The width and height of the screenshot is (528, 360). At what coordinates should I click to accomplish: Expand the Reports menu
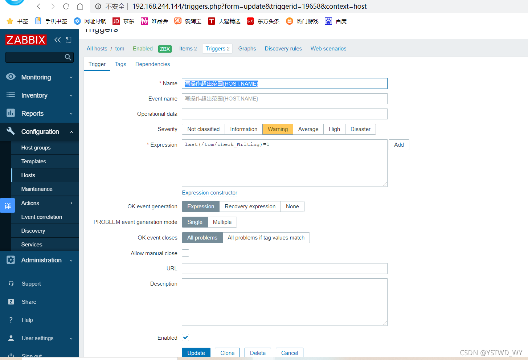[x=40, y=114]
